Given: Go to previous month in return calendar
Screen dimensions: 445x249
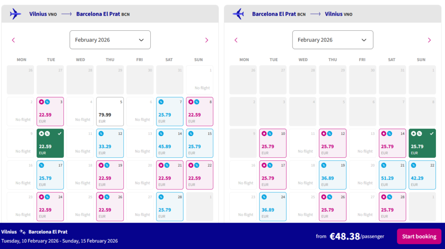Looking at the screenshot, I should (236, 40).
